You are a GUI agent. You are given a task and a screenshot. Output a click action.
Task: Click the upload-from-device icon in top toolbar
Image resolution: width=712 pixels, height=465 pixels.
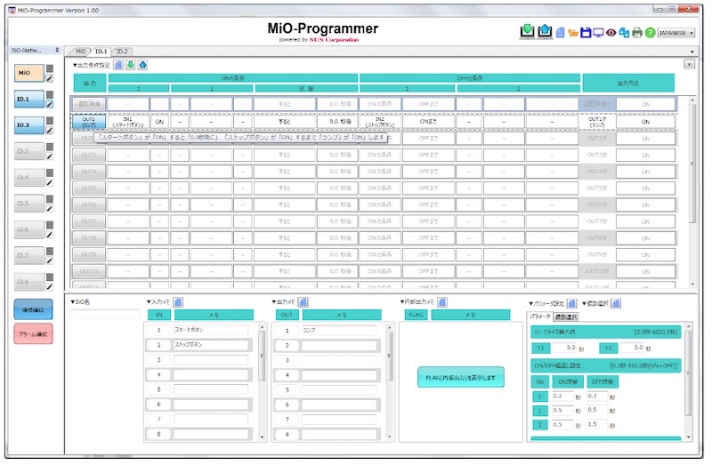pos(545,32)
